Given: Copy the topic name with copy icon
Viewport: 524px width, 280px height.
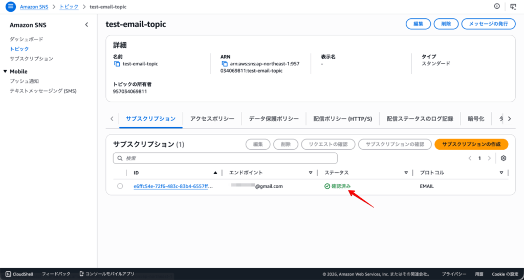Looking at the screenshot, I should (x=117, y=64).
